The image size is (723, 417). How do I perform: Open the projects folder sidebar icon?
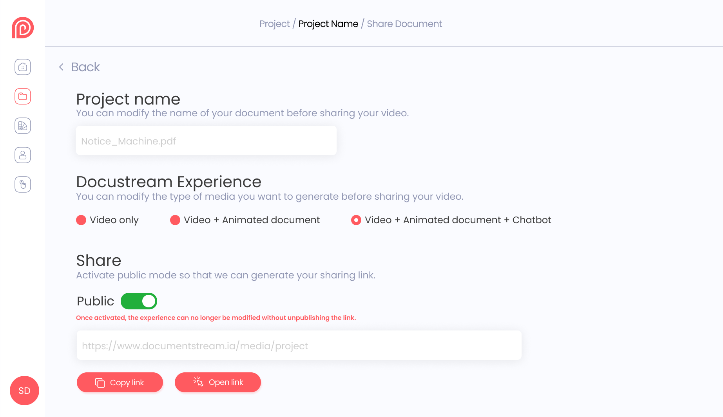[x=23, y=96]
